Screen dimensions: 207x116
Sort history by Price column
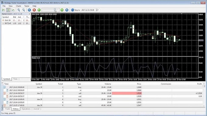139,84
